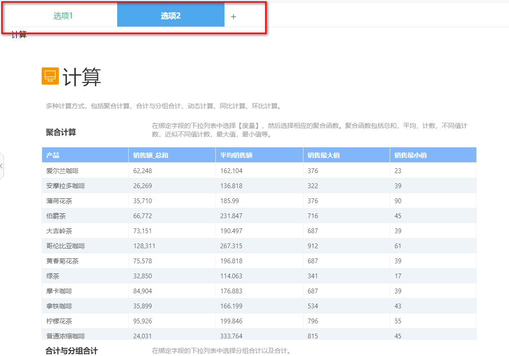Switch to the 选项1 tab
This screenshot has height=356, width=509.
pos(63,15)
